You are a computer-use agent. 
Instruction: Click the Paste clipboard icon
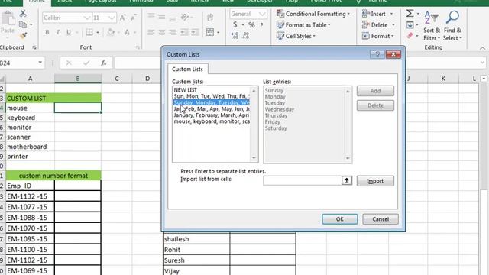click(x=8, y=19)
